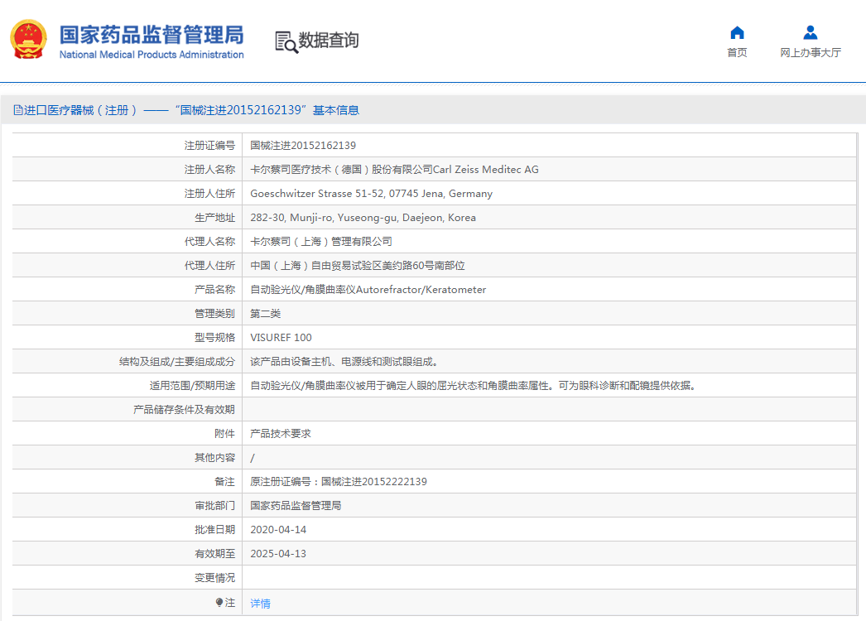Click the 代理人名称 label
The height and width of the screenshot is (621, 866).
209,242
